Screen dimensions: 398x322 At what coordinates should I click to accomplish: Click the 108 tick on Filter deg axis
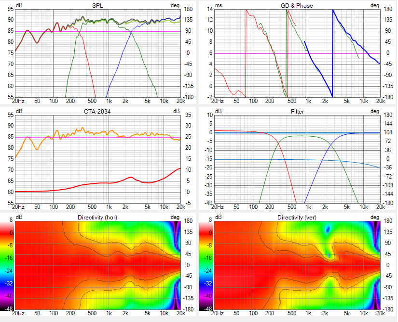coord(388,132)
